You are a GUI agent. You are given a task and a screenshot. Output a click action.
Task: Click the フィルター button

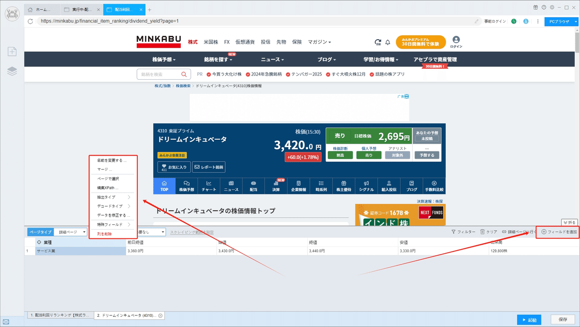coord(464,232)
